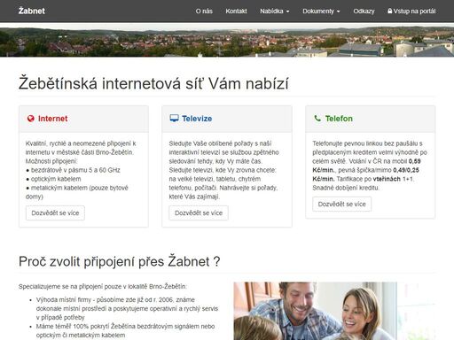The image size is (454, 340).
Task: Click the text 'Tarifikace po vteřinách 1+1'
Action: point(375,179)
